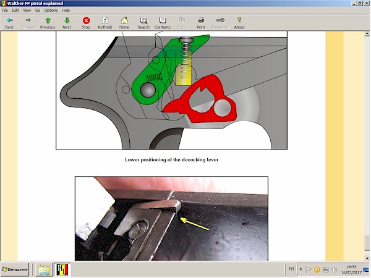Show hidden tray icons chevron
The image size is (371, 278).
pyautogui.click(x=301, y=269)
